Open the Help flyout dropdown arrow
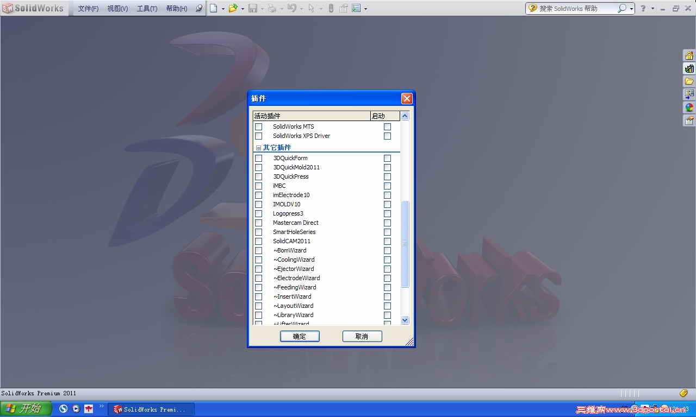The width and height of the screenshot is (696, 417). [x=652, y=9]
